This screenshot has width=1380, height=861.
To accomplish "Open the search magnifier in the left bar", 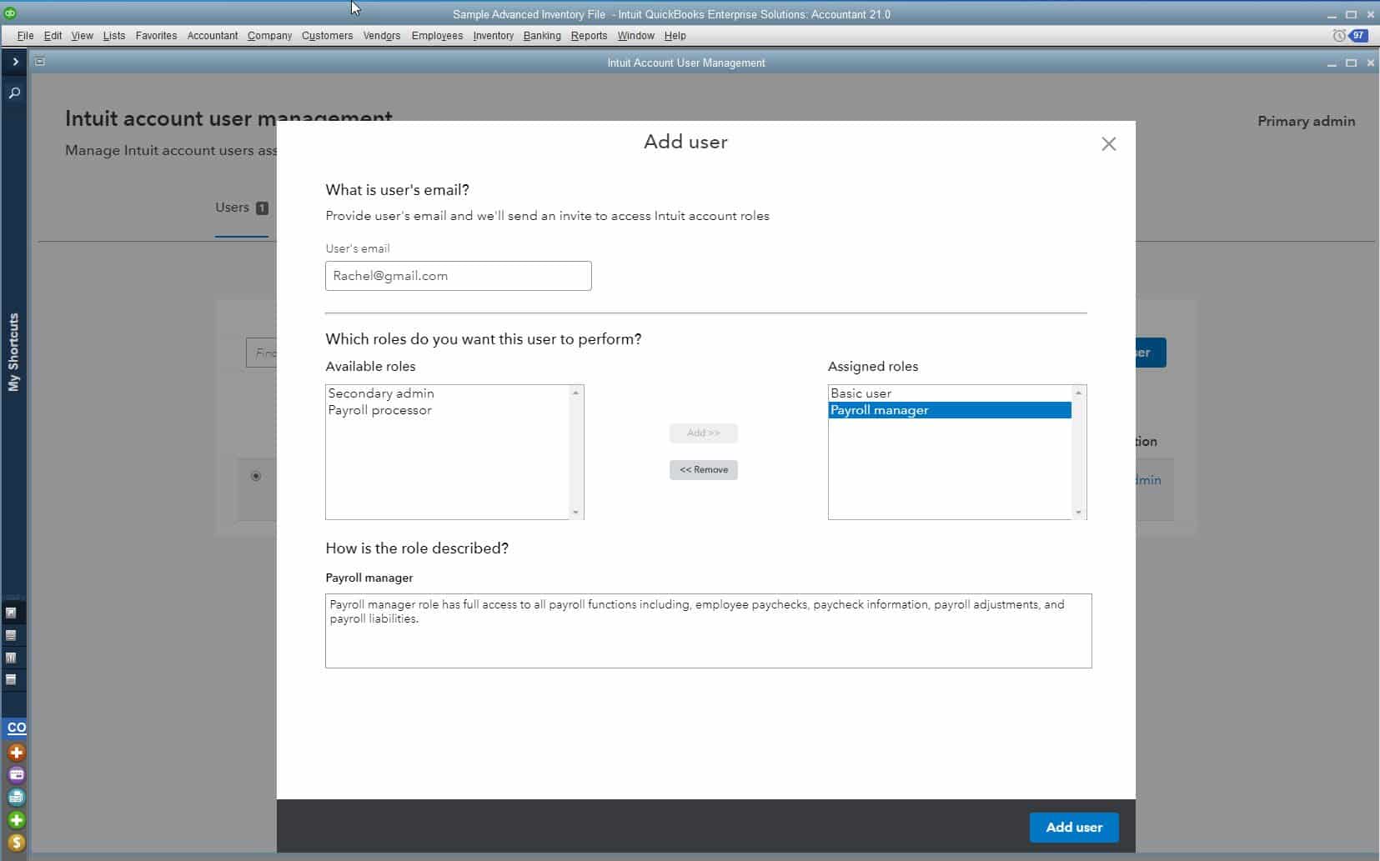I will (14, 93).
